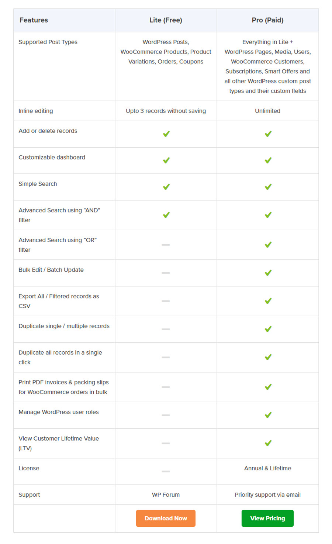Click Lite checkmark for Add or delete records
Screen dimensions: 332x544
pyautogui.click(x=166, y=134)
